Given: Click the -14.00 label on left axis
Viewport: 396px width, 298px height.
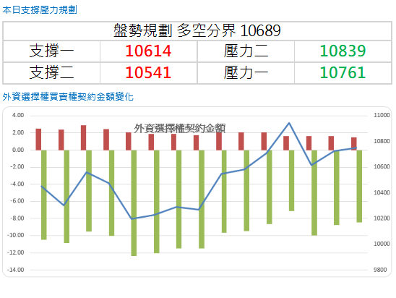Looking at the screenshot, I should pos(16,270).
